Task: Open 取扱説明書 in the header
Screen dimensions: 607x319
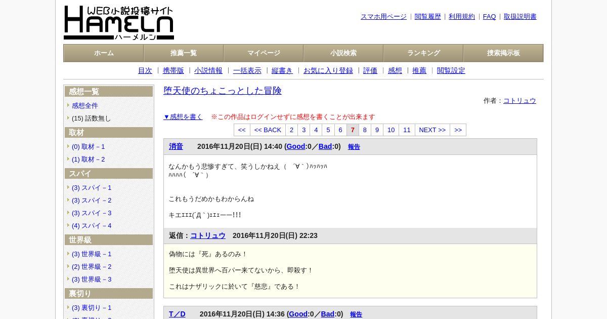Action: click(520, 17)
